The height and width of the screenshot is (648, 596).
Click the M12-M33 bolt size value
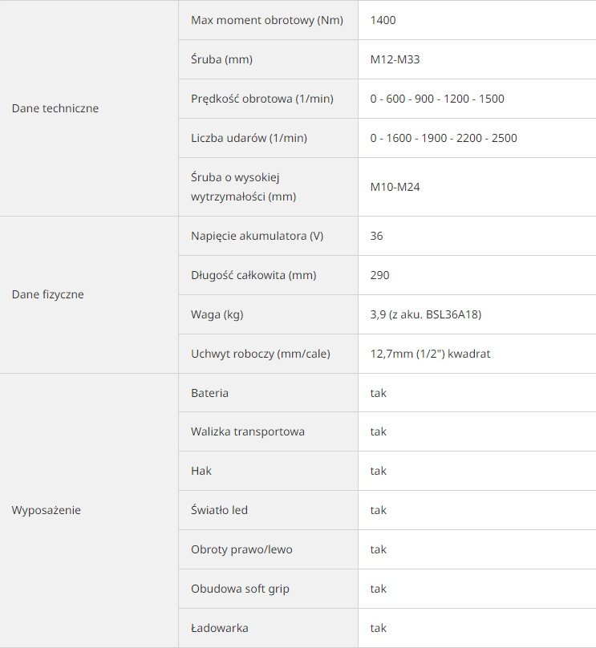coord(395,59)
